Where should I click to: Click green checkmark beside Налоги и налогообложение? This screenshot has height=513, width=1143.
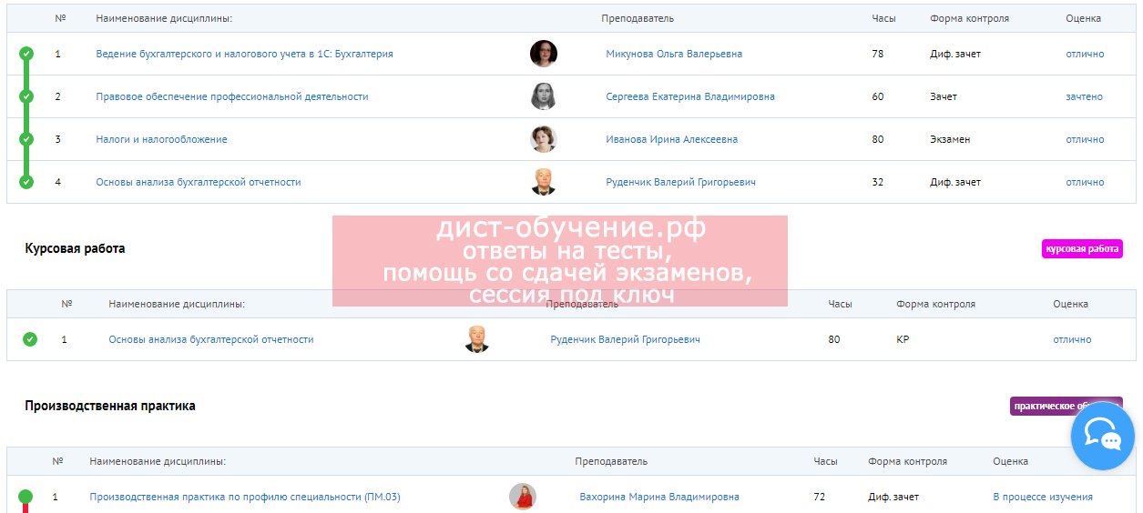click(x=26, y=139)
